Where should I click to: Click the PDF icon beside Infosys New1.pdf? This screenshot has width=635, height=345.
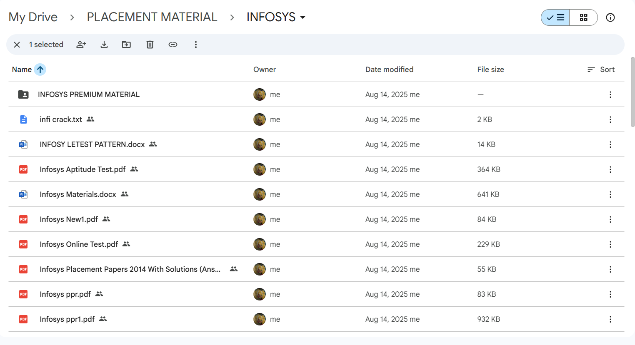[x=23, y=219]
